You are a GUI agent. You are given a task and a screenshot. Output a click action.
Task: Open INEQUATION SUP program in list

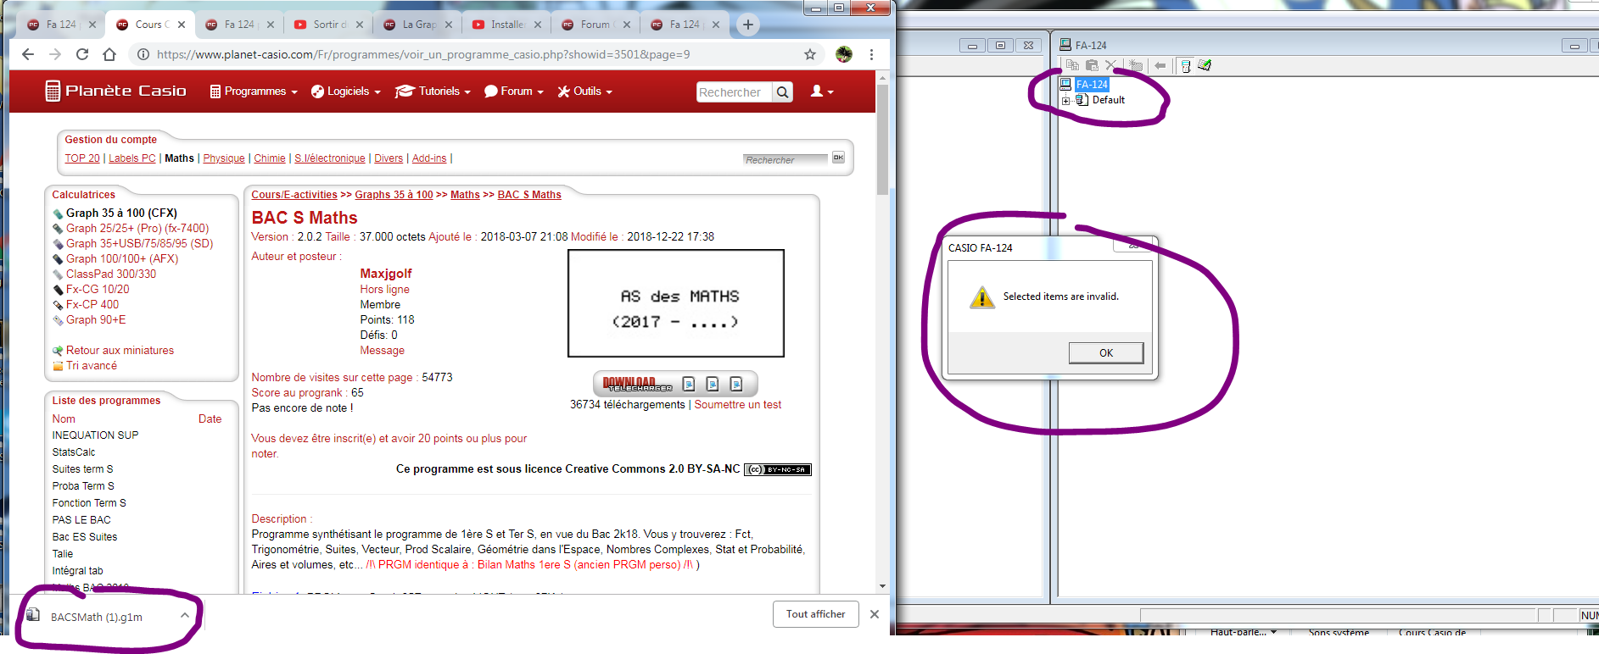95,435
